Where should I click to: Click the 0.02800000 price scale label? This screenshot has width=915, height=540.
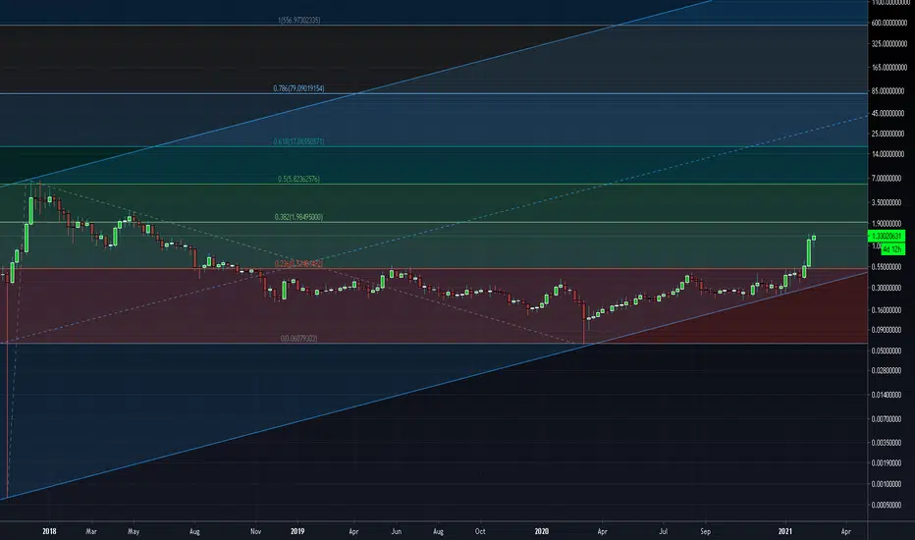click(888, 371)
